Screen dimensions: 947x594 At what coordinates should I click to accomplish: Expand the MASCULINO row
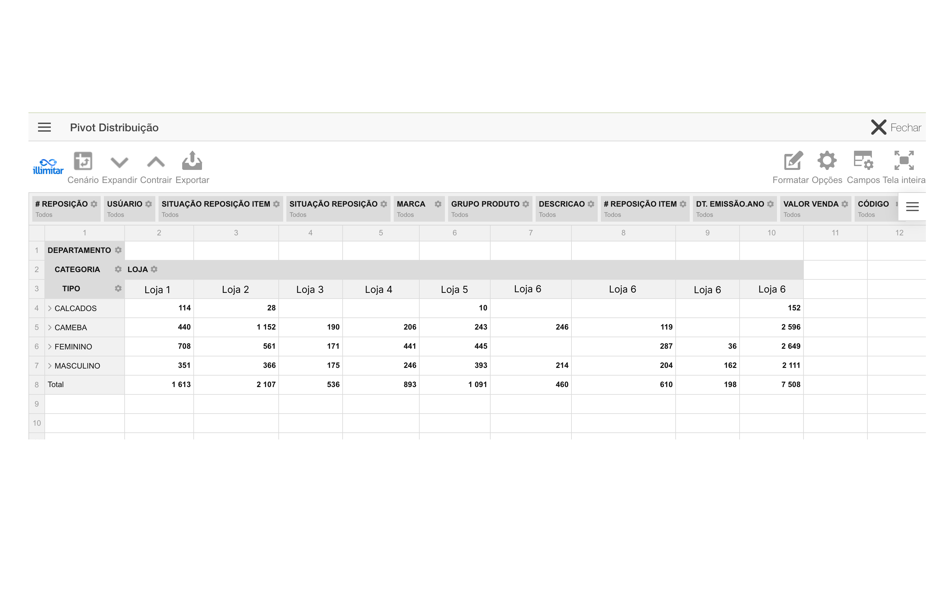[50, 366]
